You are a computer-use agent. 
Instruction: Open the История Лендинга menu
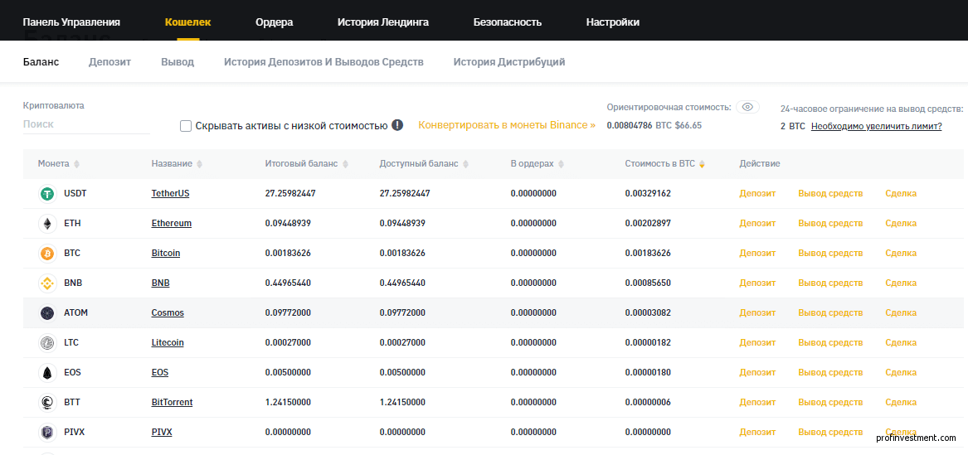[382, 22]
